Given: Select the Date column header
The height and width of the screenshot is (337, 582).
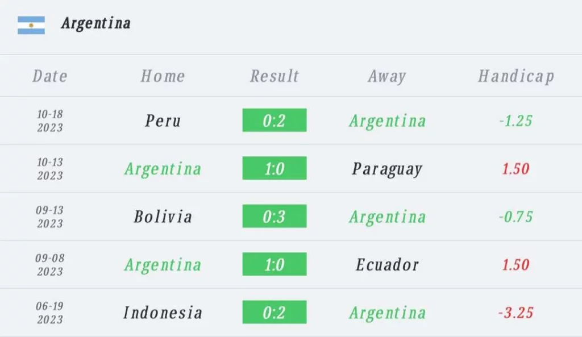Looking at the screenshot, I should [x=50, y=76].
